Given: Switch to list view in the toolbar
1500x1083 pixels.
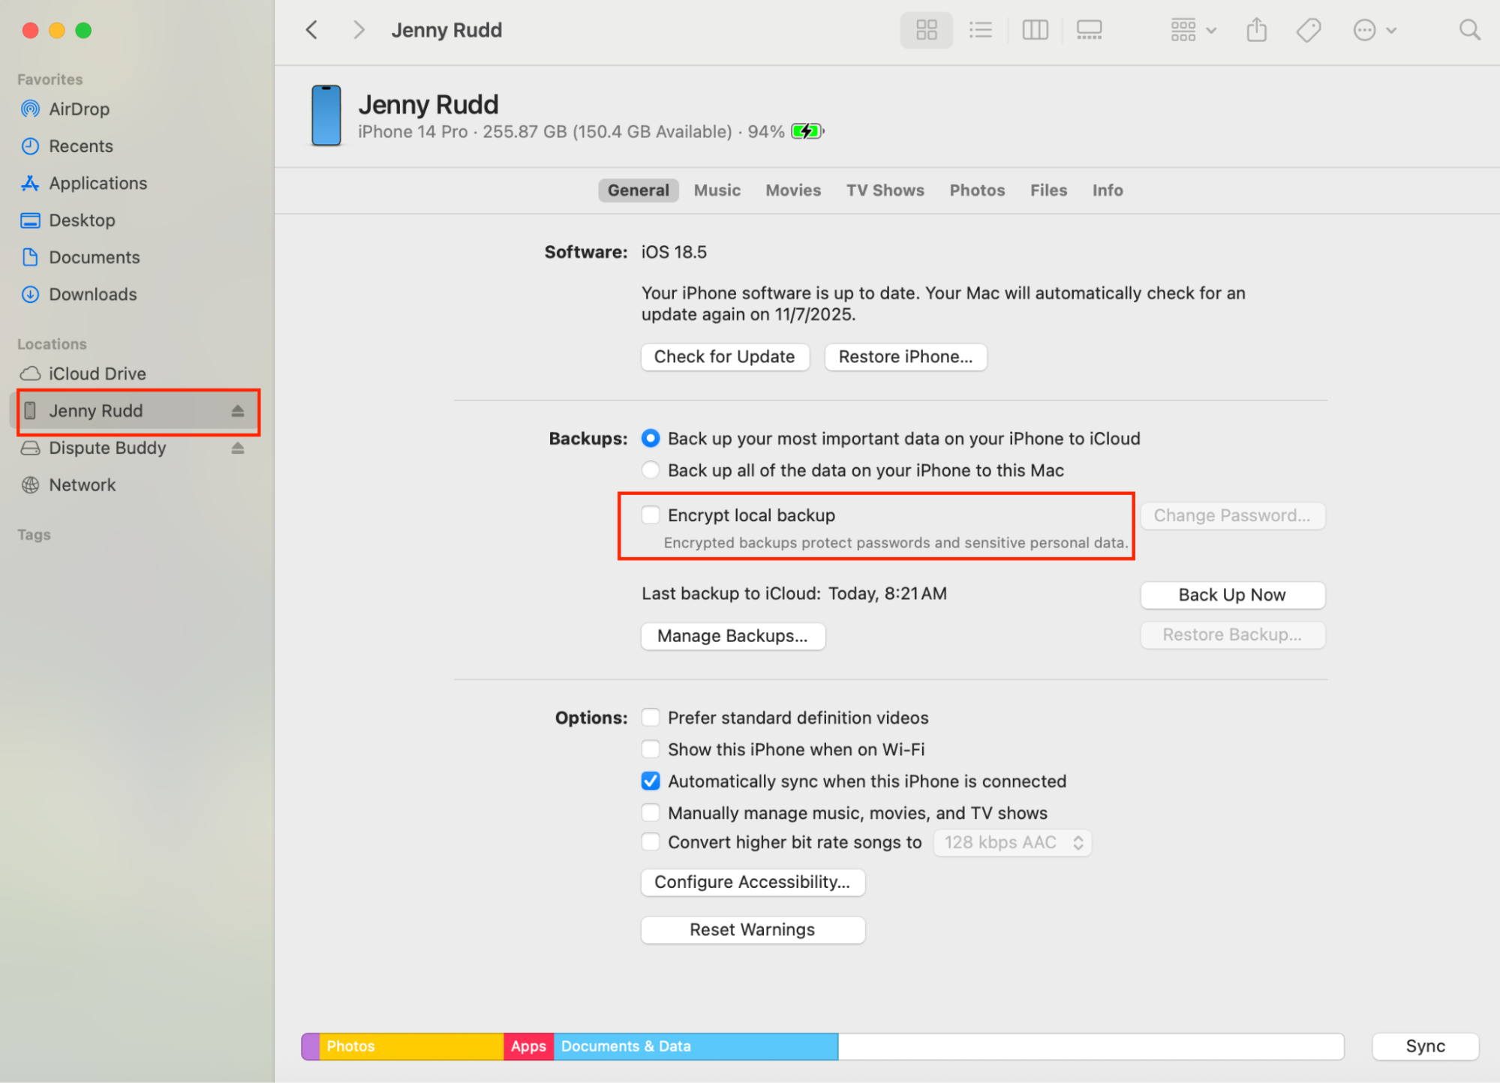Looking at the screenshot, I should (981, 29).
